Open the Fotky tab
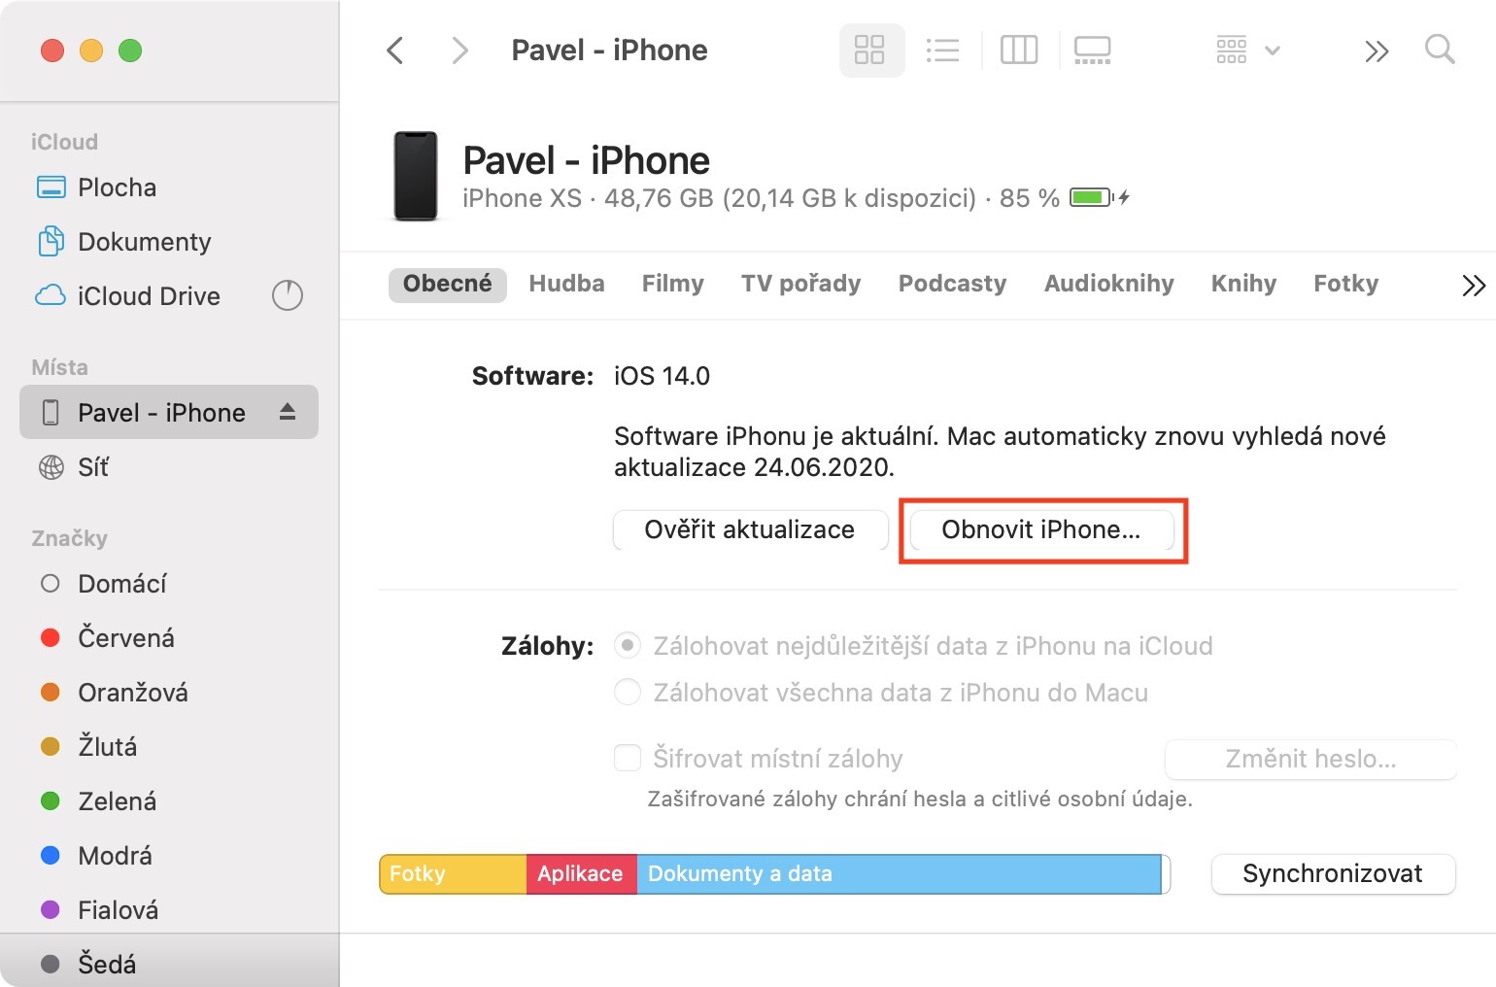The image size is (1496, 987). pos(1345,284)
